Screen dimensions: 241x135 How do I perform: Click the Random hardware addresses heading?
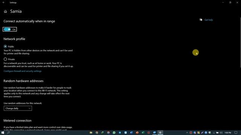pyautogui.click(x=23, y=81)
